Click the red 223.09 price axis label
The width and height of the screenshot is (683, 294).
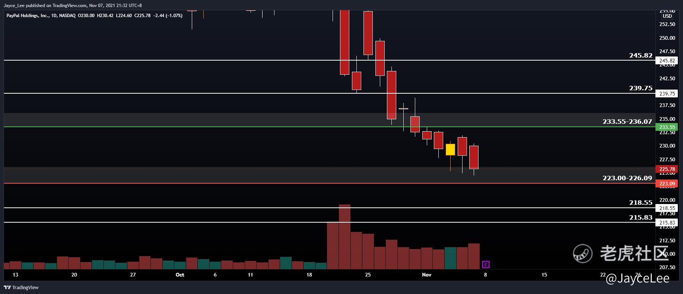667,184
